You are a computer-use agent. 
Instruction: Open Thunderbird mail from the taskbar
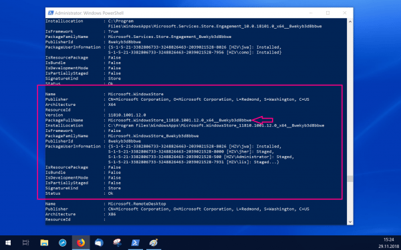(x=99, y=243)
